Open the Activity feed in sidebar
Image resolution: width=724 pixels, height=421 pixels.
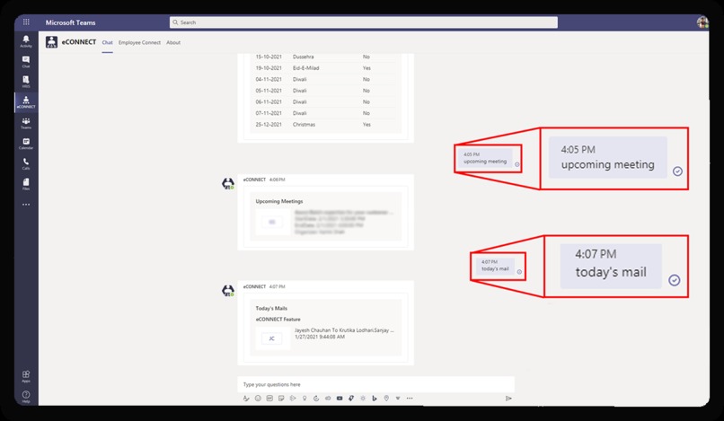pyautogui.click(x=26, y=41)
